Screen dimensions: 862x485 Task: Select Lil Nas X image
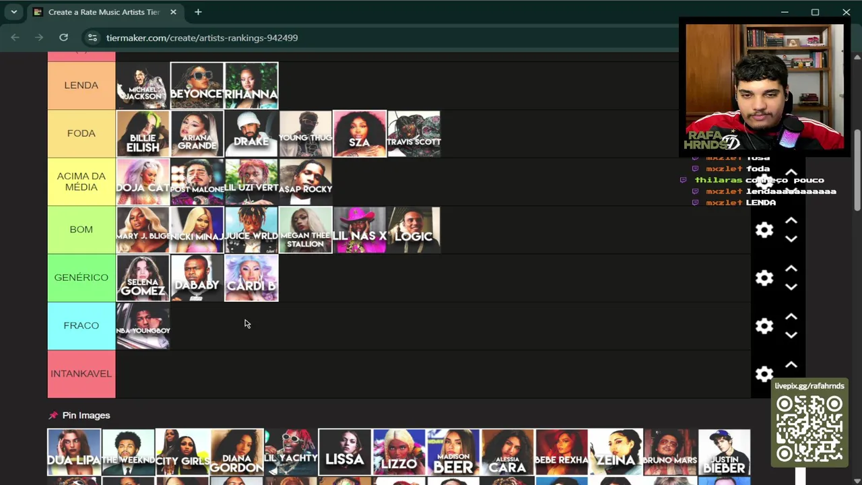pos(360,230)
